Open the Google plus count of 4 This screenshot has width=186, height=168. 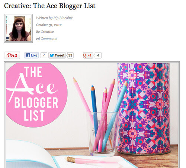[x=98, y=55]
